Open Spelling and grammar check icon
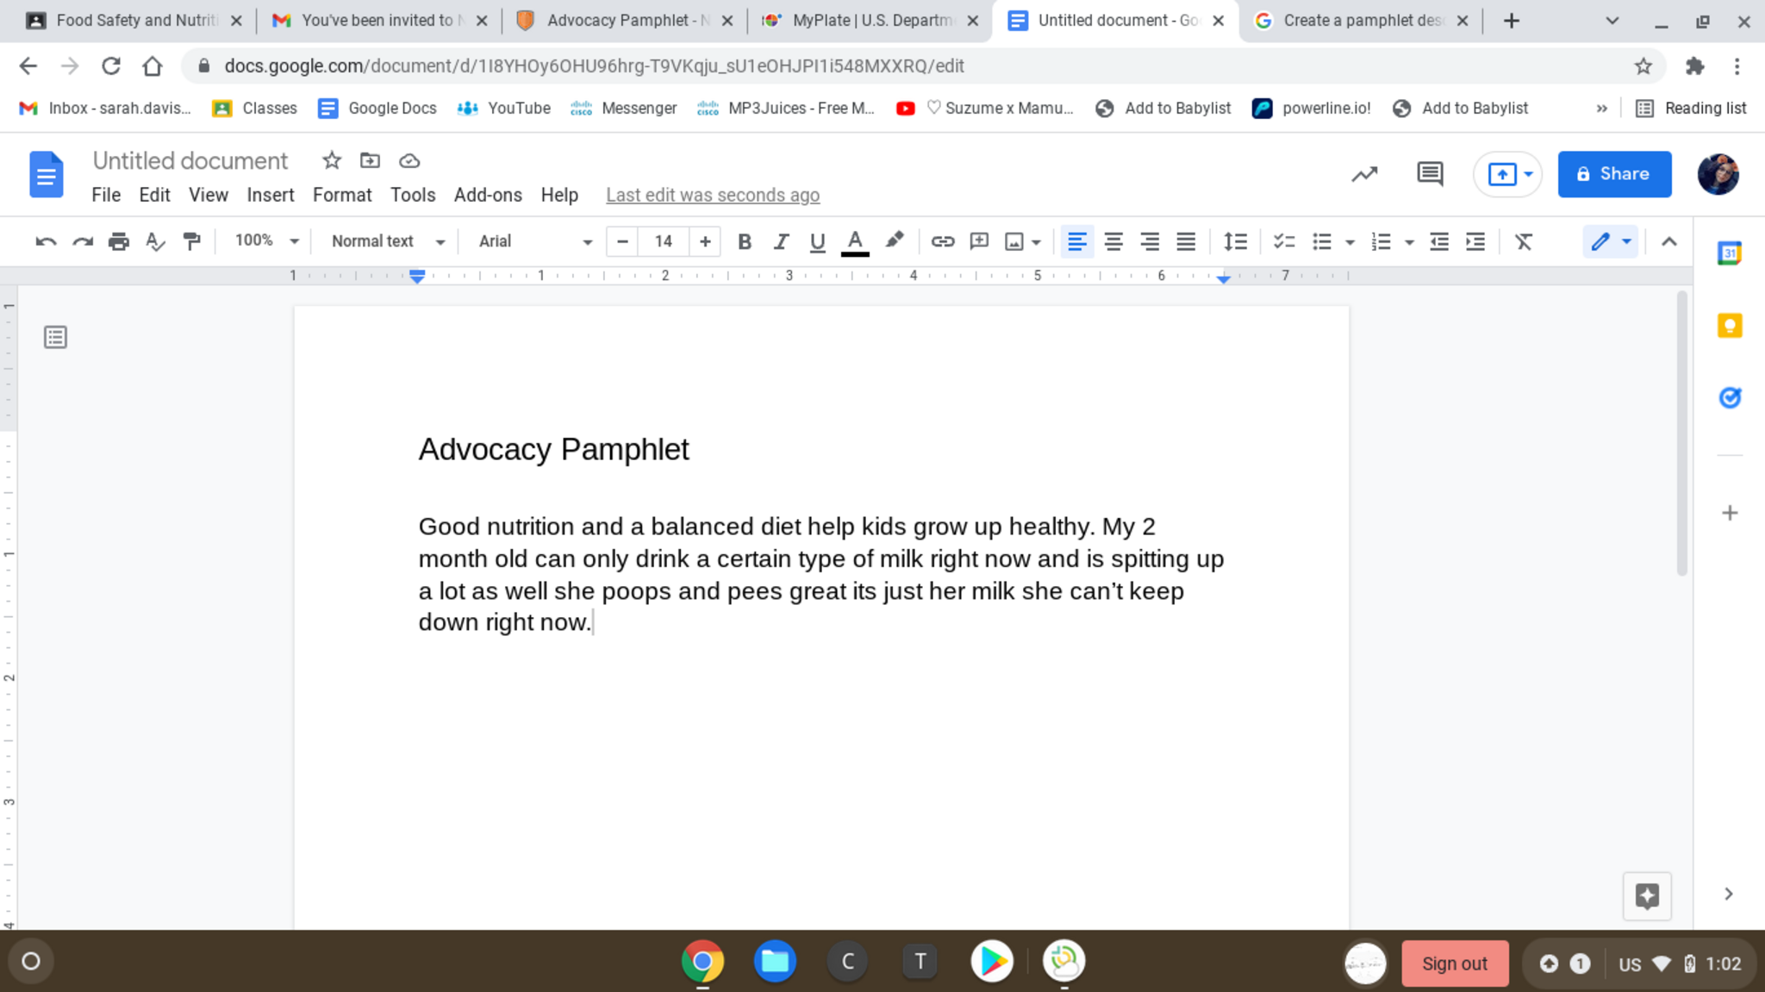The image size is (1765, 992). (x=155, y=242)
